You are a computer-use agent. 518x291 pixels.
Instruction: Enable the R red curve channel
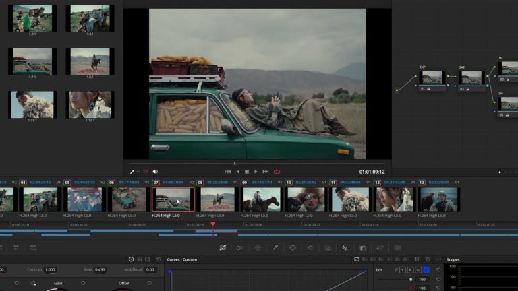click(x=410, y=270)
